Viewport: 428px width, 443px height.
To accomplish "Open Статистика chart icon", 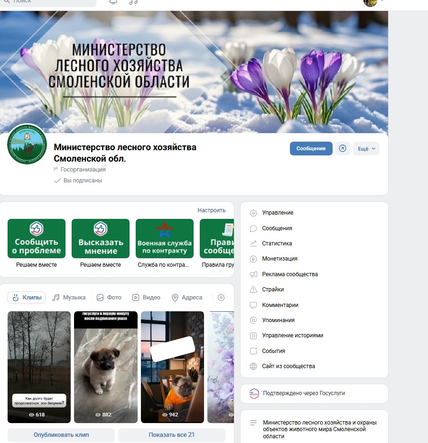I will tap(253, 244).
